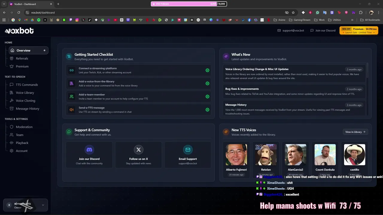Open a new browser tab
The image size is (383, 215).
[58, 4]
